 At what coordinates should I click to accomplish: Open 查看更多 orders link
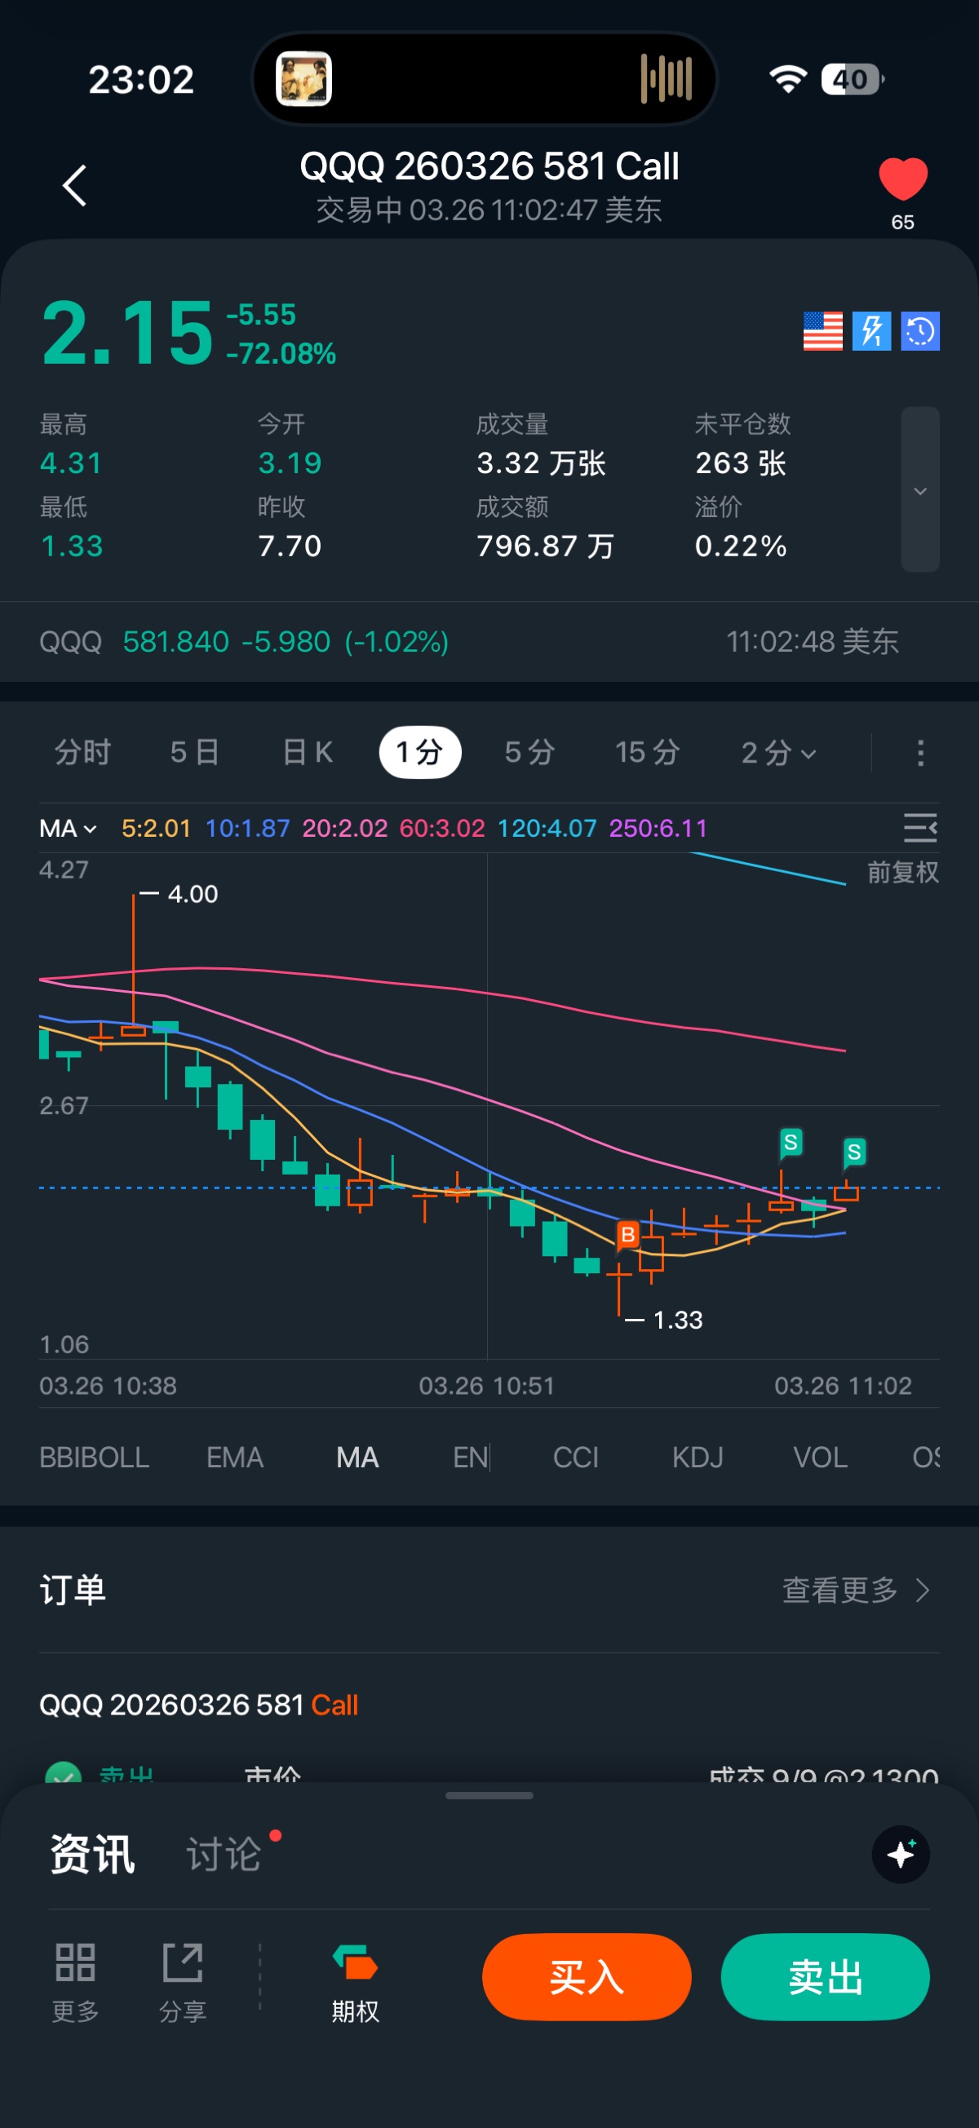point(855,1590)
